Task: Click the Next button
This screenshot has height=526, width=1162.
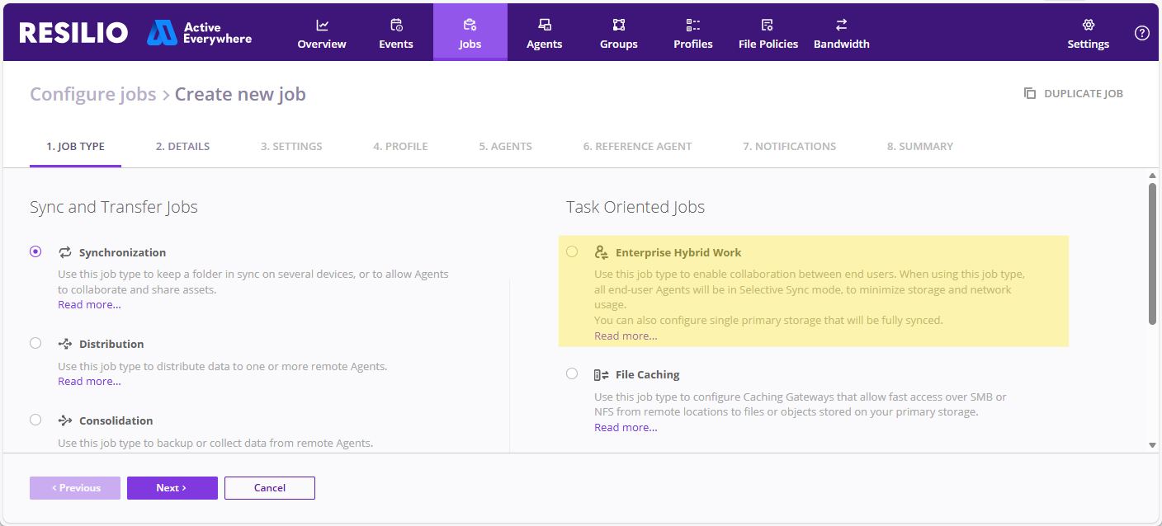Action: 172,488
